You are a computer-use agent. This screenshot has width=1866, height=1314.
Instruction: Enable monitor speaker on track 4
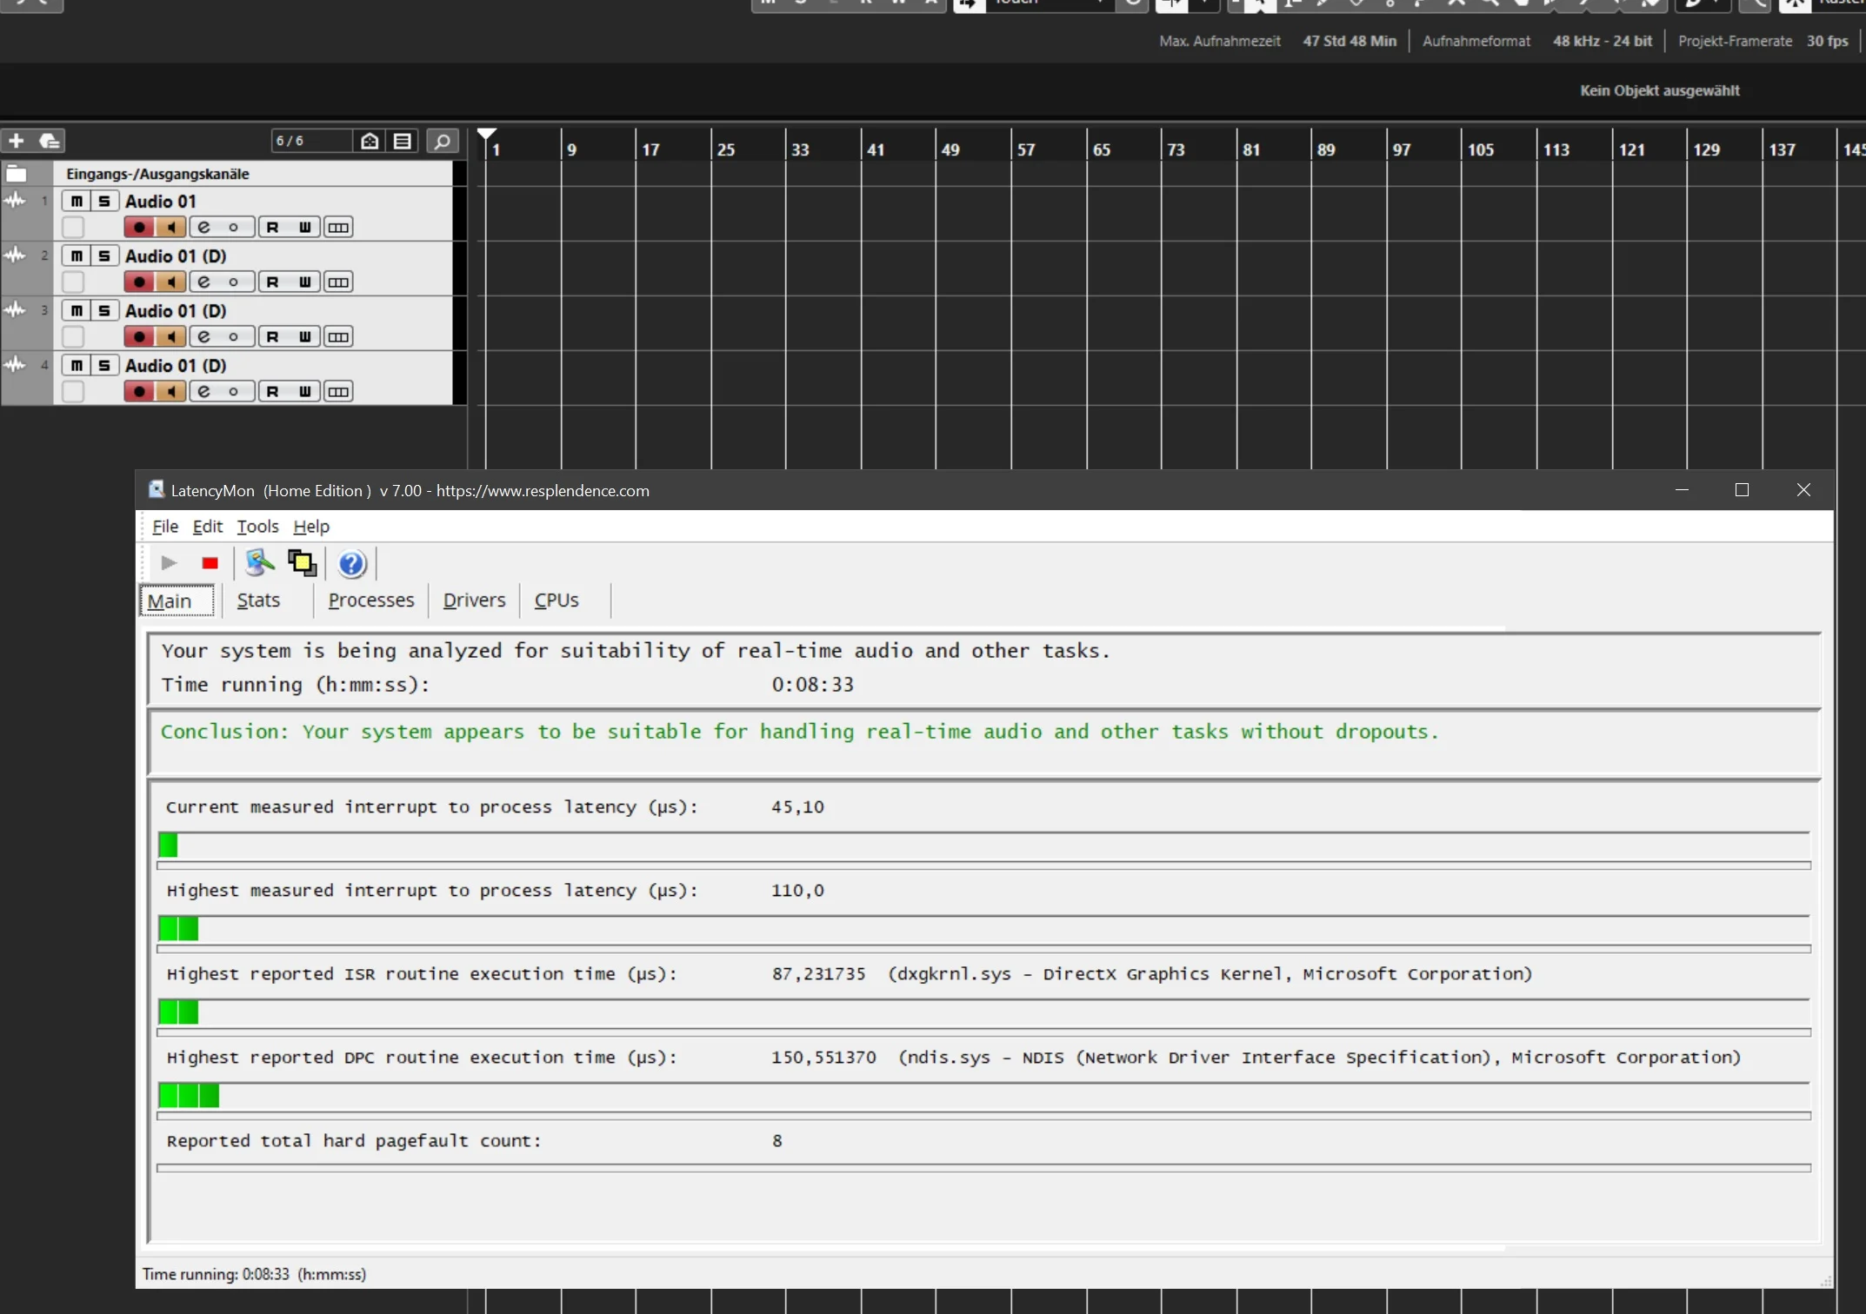click(x=171, y=391)
